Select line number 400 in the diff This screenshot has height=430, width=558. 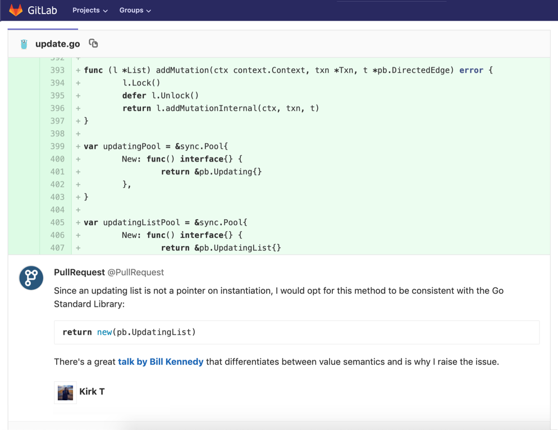point(57,159)
